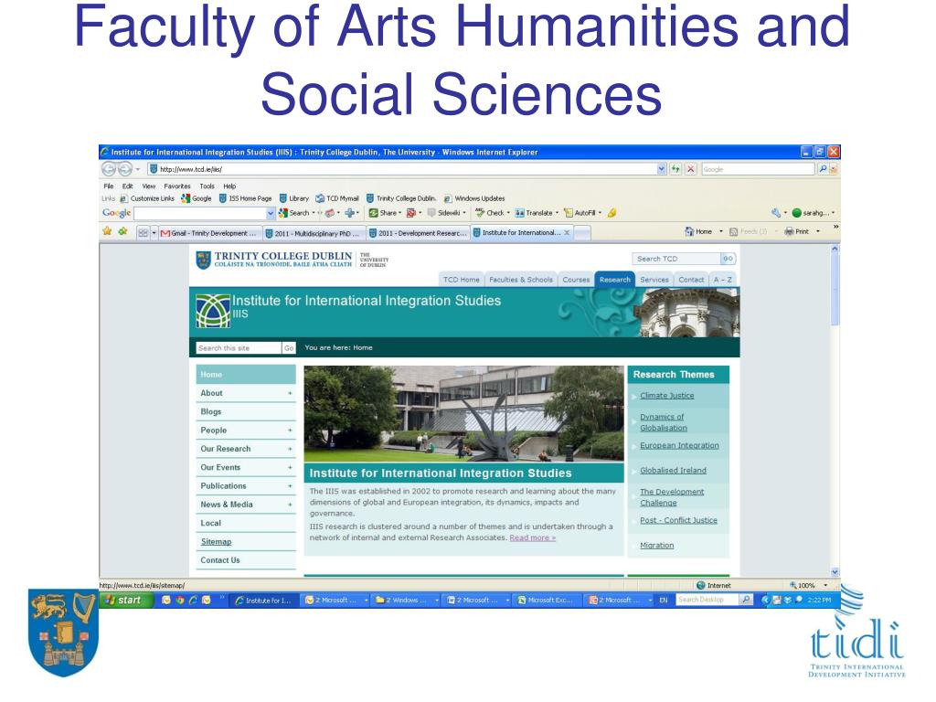Expand the People submenu plus sign

pos(290,431)
